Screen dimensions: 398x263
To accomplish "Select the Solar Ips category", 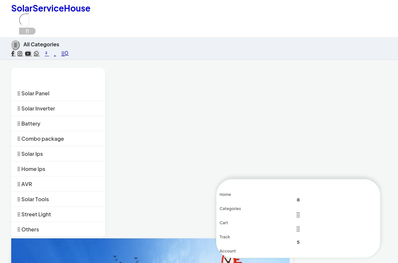I will coord(58,154).
